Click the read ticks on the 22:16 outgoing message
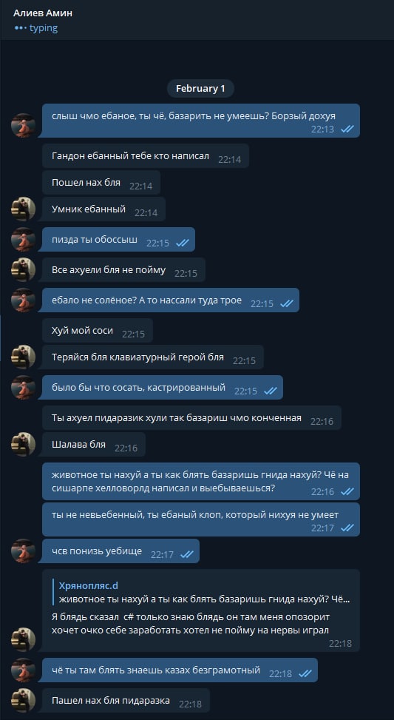Viewport: 394px width, 720px height. point(347,491)
